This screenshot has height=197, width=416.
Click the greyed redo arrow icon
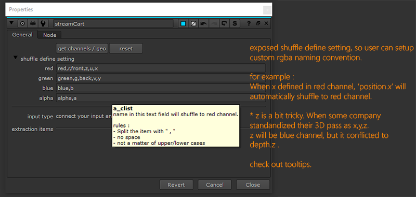point(214,23)
